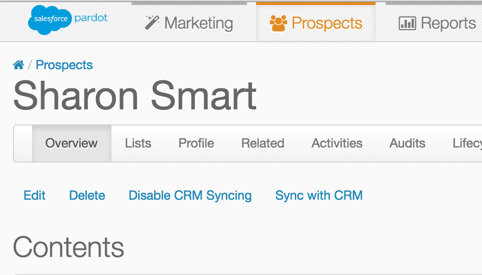Open the partially visible Lifecycle tab

pyautogui.click(x=467, y=144)
